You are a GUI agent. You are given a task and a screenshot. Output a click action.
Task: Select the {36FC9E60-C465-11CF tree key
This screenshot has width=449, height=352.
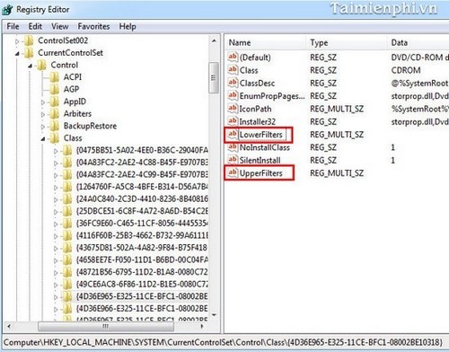point(142,224)
